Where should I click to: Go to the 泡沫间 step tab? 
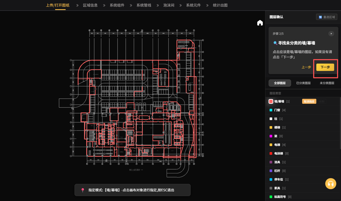click(169, 5)
